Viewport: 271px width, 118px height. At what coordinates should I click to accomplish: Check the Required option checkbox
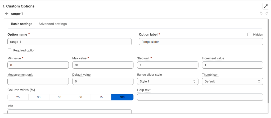(10, 50)
